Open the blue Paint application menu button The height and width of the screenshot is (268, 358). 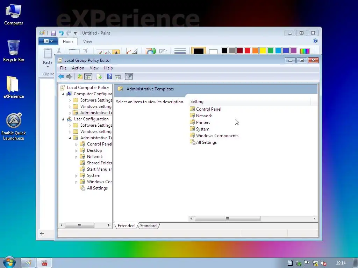tap(48, 41)
